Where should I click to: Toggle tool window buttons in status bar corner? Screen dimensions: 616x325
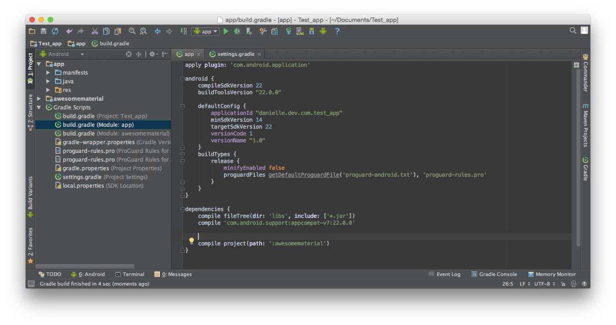(x=31, y=284)
